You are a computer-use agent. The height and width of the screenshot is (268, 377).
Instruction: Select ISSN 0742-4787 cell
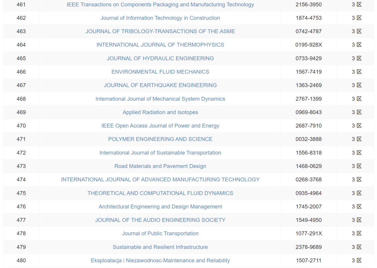[x=309, y=31]
